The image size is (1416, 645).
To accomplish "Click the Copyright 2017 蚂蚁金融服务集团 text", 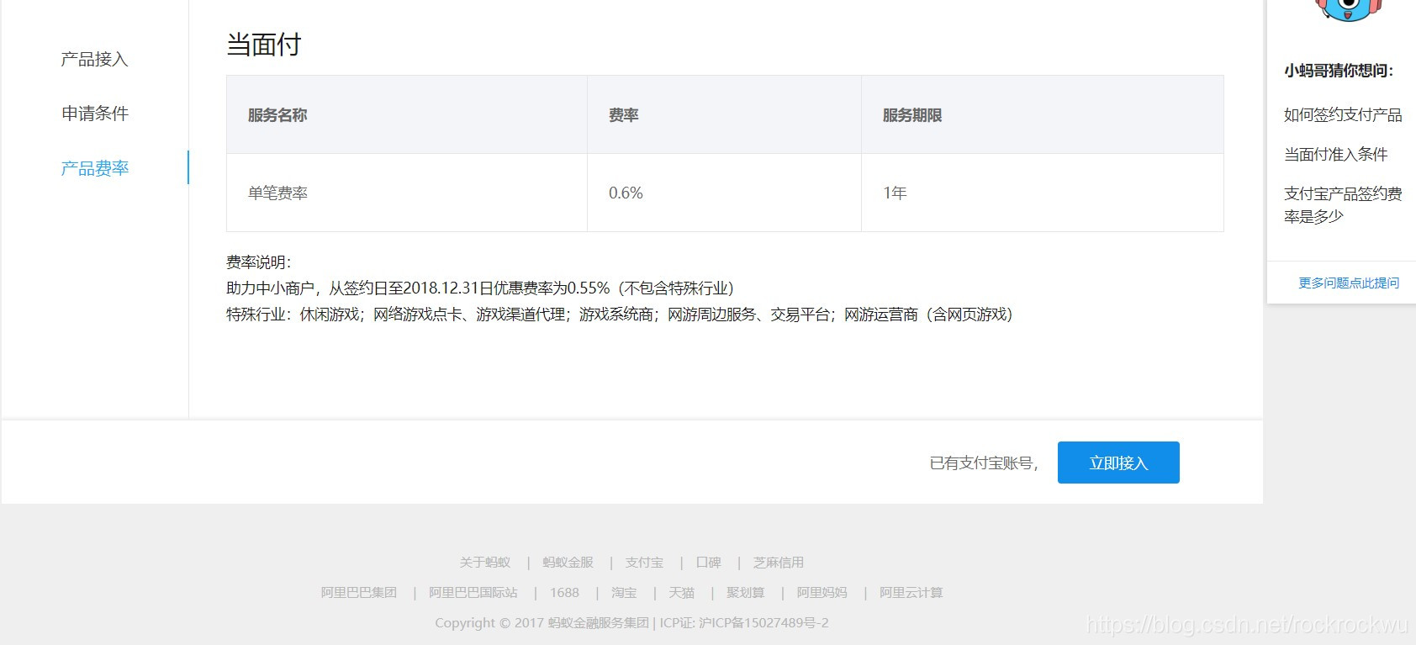I will pyautogui.click(x=542, y=623).
